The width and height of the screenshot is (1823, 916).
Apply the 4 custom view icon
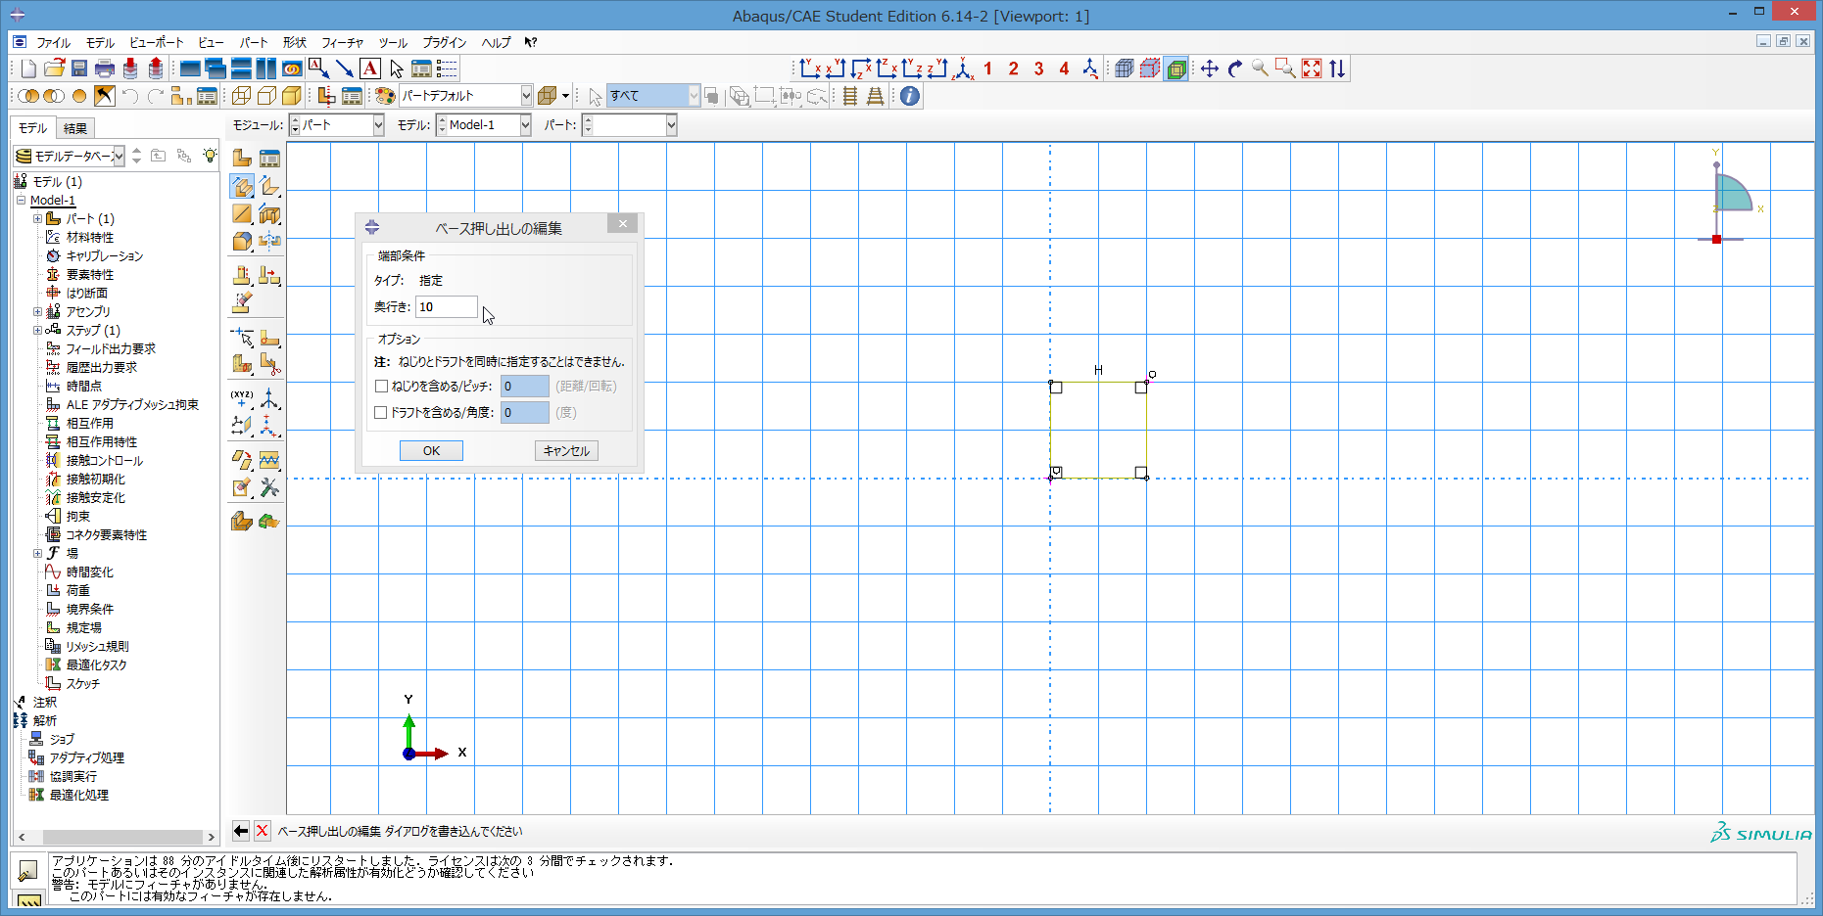coord(1065,69)
